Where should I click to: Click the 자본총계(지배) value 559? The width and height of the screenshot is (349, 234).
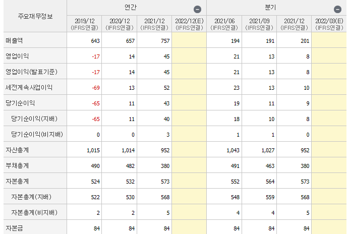[270, 197]
